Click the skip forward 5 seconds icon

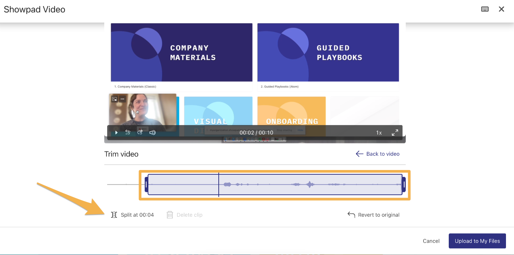pyautogui.click(x=140, y=132)
